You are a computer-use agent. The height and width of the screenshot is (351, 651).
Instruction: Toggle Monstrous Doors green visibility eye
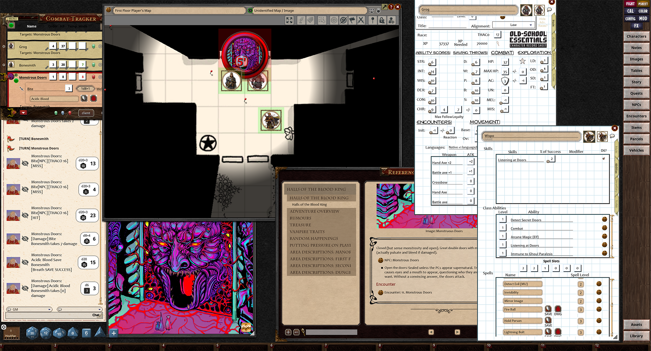(x=16, y=80)
